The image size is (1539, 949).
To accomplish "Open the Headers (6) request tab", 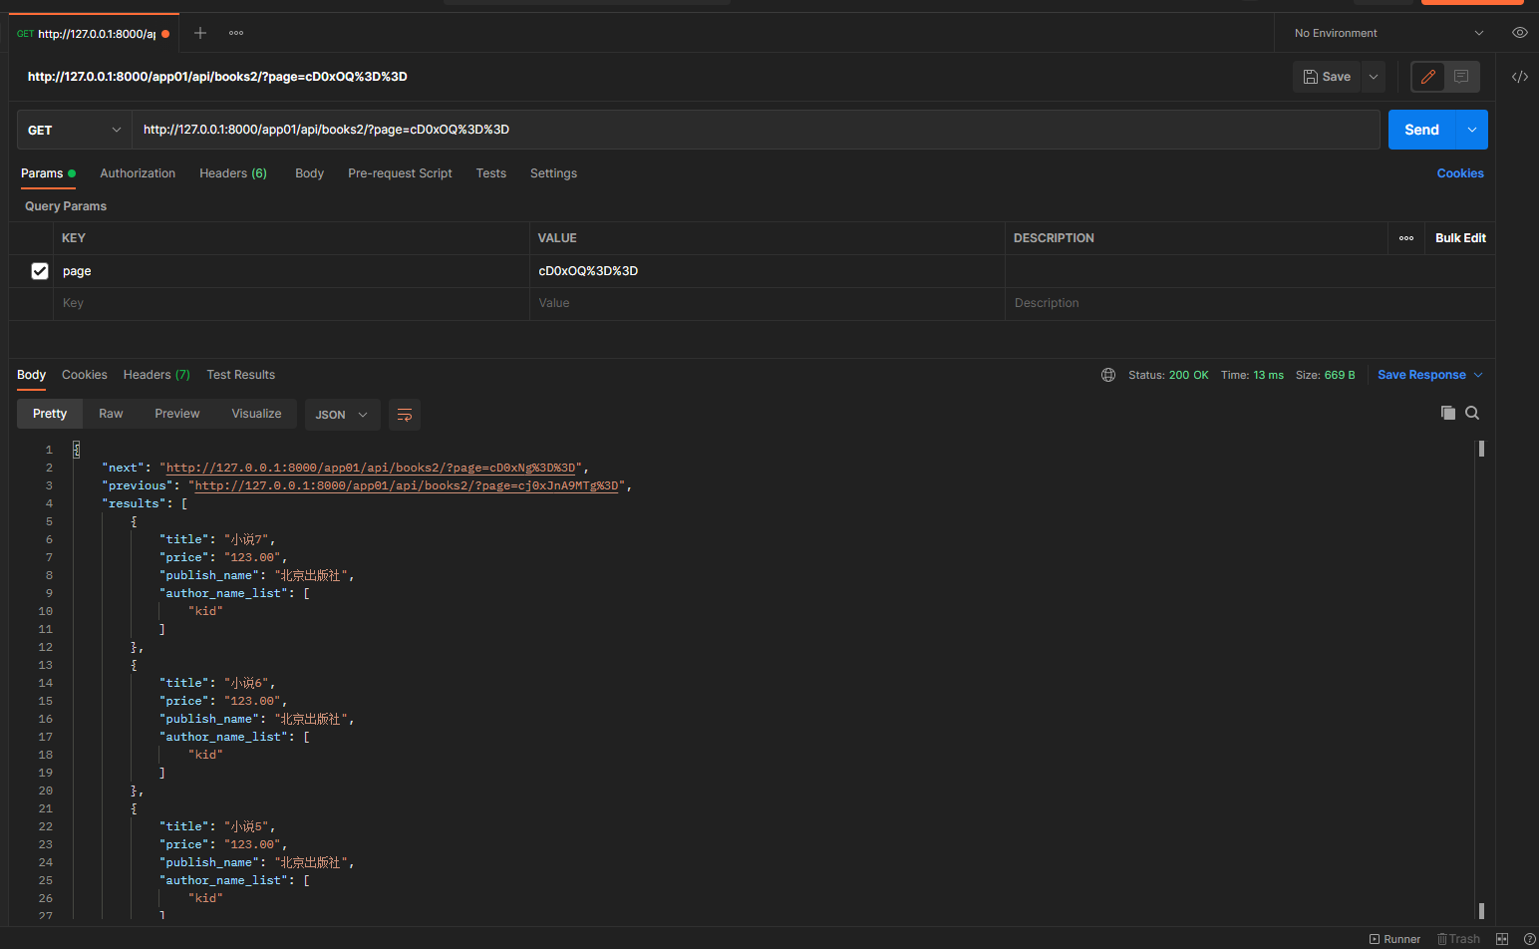I will point(233,173).
